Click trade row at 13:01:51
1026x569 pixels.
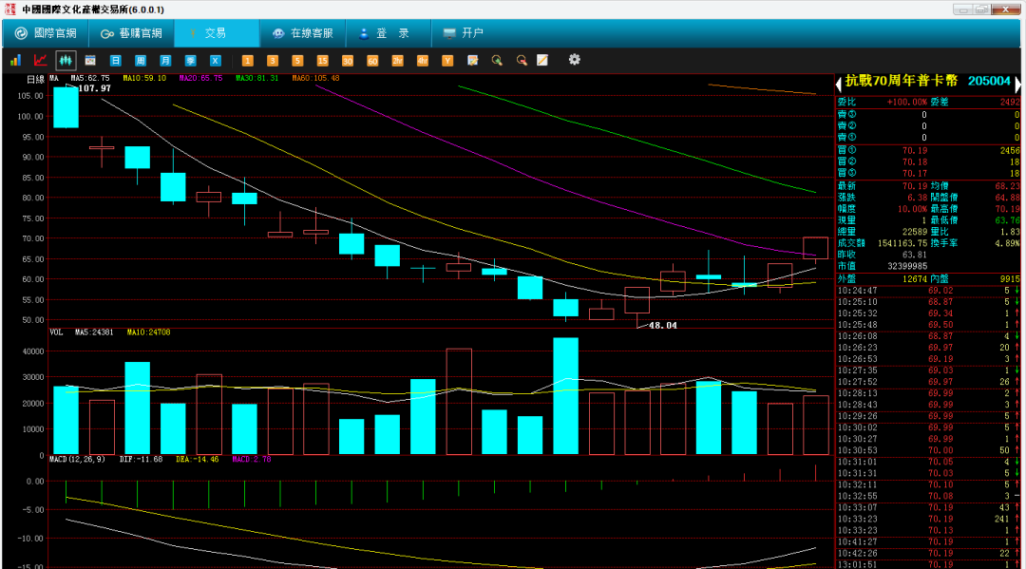pyautogui.click(x=928, y=564)
